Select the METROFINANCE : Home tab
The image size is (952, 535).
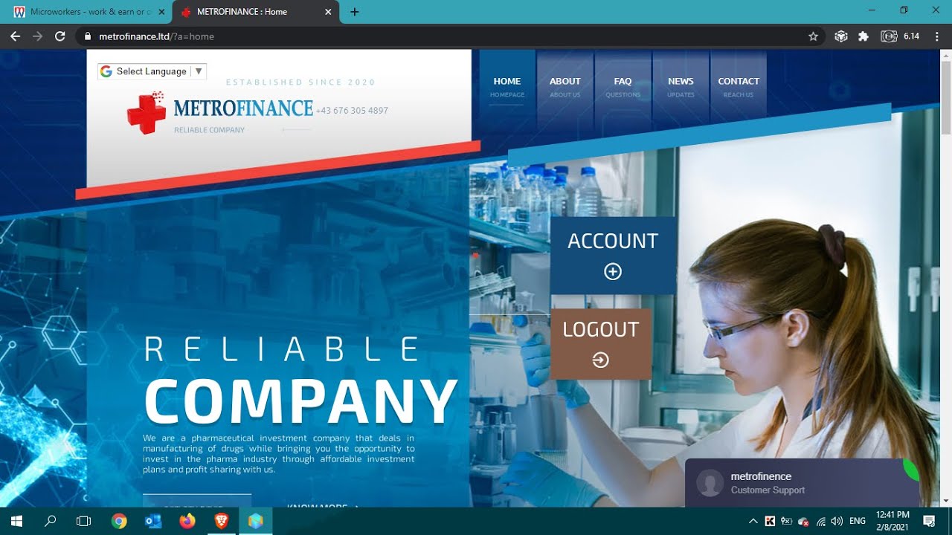point(257,12)
